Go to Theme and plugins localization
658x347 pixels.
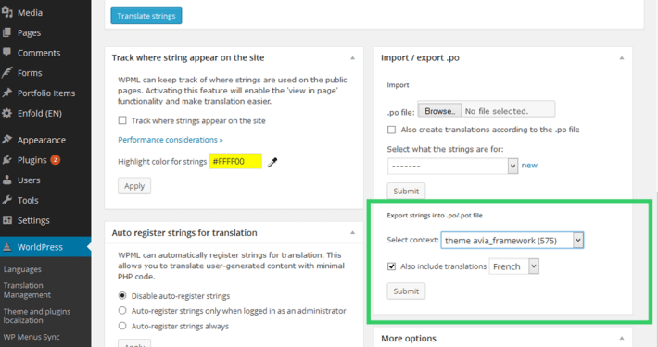pyautogui.click(x=37, y=316)
